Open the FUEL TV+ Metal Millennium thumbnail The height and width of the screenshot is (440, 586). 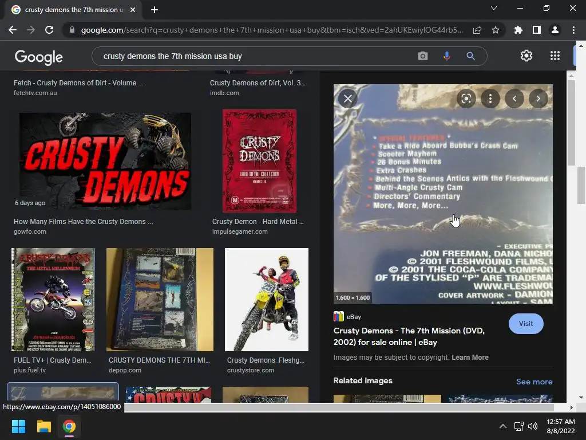tap(53, 300)
